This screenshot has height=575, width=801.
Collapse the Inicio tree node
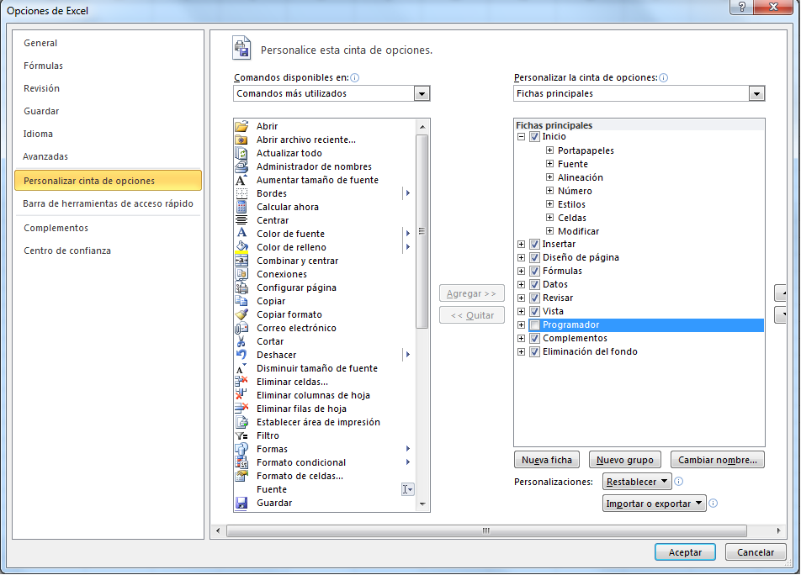(x=521, y=137)
